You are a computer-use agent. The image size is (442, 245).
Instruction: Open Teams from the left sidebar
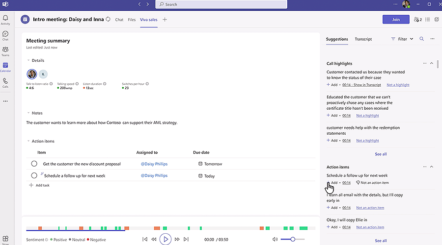[5, 51]
